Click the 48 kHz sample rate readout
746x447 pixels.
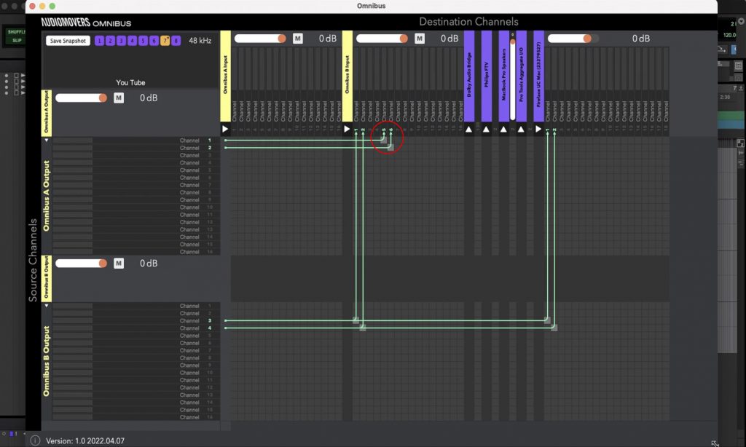click(200, 41)
